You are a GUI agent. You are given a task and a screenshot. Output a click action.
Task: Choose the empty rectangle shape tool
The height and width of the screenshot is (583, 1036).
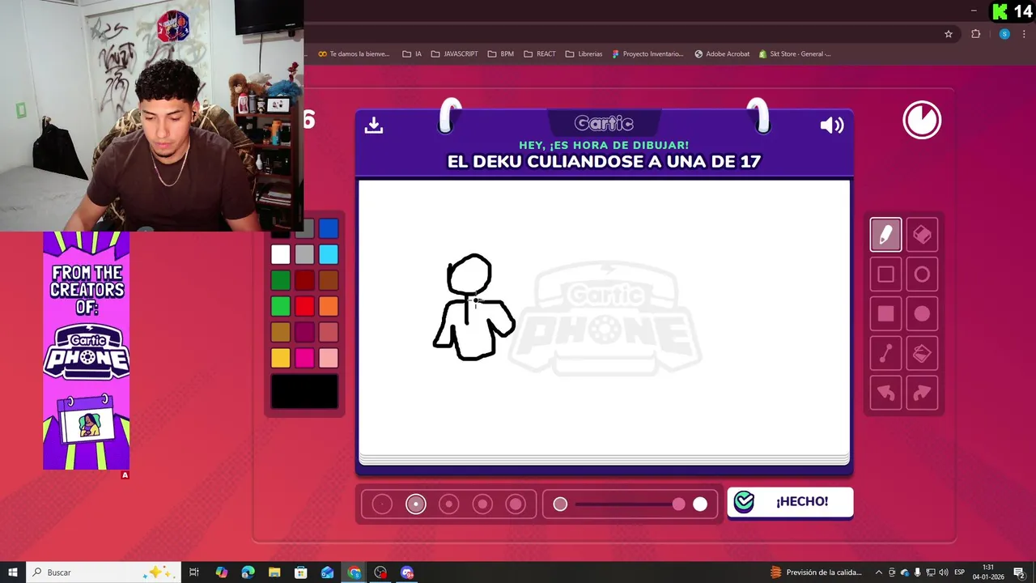885,274
